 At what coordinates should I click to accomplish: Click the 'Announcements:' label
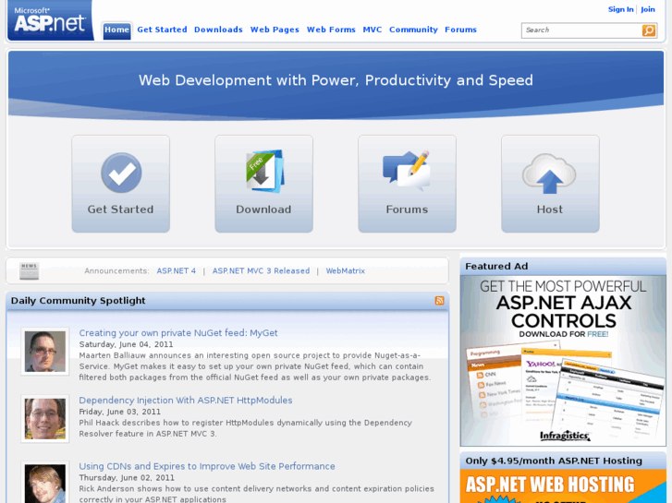pyautogui.click(x=116, y=271)
